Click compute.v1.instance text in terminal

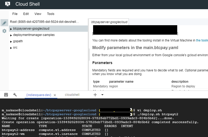tap(58, 134)
